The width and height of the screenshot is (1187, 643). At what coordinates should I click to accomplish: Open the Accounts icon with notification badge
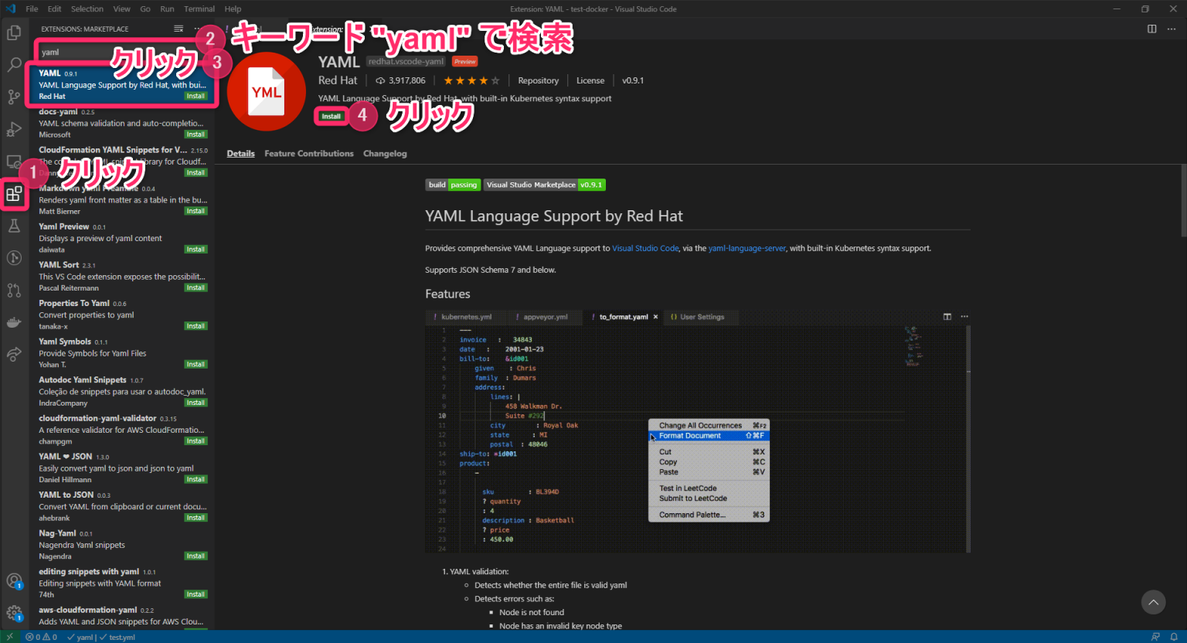[x=14, y=580]
